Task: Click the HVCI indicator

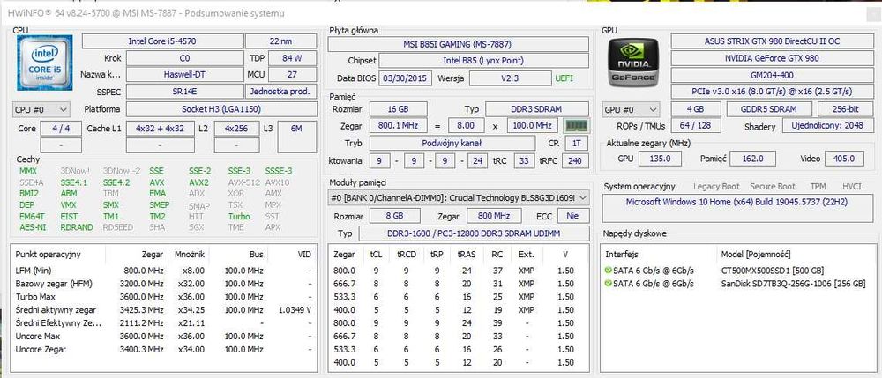Action: (x=852, y=187)
